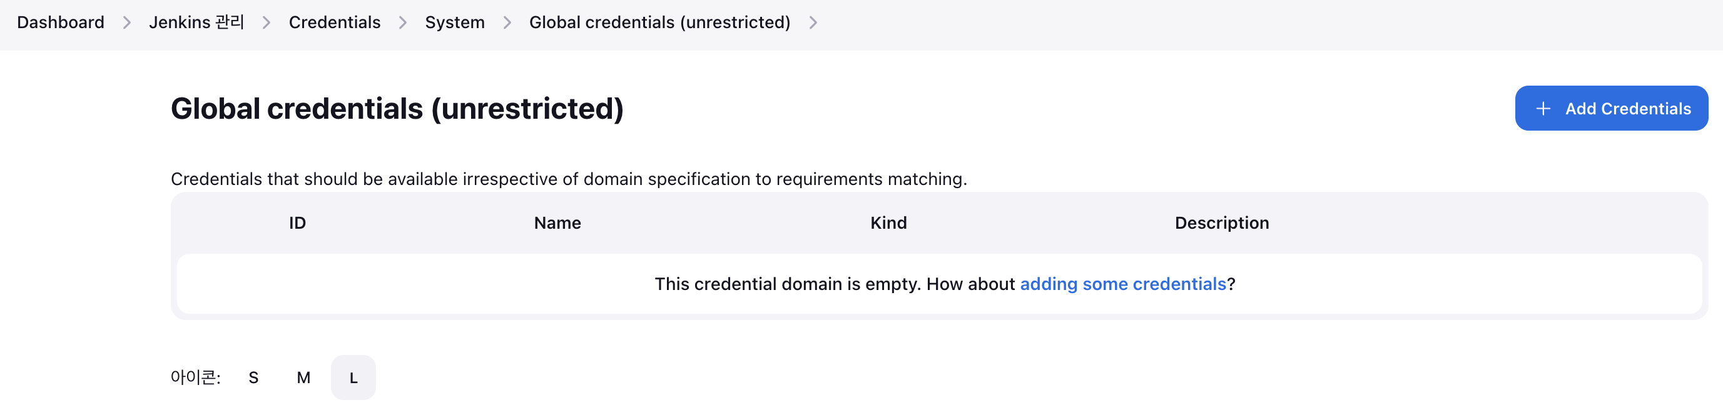
Task: Click Global credentials (unrestricted) breadcrumb
Action: [x=659, y=22]
